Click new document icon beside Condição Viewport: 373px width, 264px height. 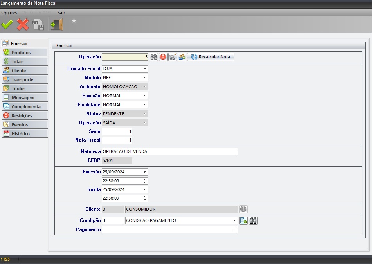pyautogui.click(x=243, y=220)
